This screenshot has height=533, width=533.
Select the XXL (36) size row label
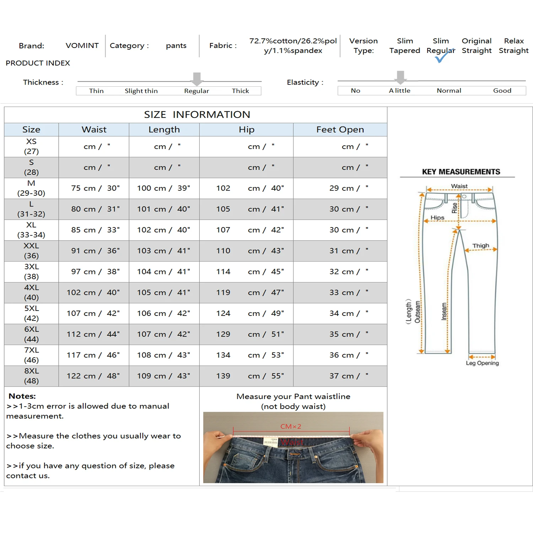pos(31,251)
